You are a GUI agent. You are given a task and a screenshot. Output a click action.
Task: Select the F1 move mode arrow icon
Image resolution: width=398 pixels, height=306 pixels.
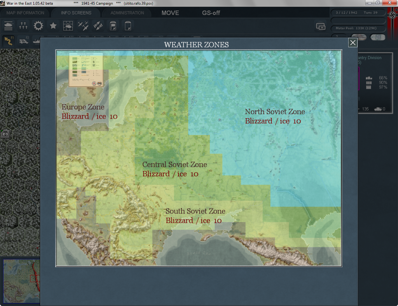coord(9,40)
